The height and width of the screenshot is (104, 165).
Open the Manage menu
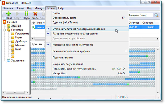[39, 8]
